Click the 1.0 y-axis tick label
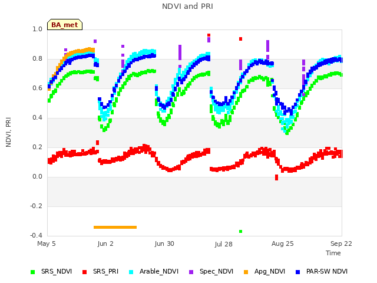377x283 pixels. 37,29
